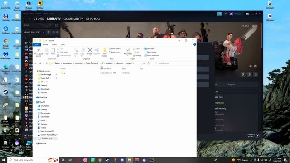Open Video Stuff in navigation pane
Viewport: 290px width, 163px height.
45,78
